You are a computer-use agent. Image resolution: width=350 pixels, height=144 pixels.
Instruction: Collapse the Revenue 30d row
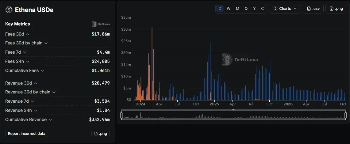coord(36,83)
